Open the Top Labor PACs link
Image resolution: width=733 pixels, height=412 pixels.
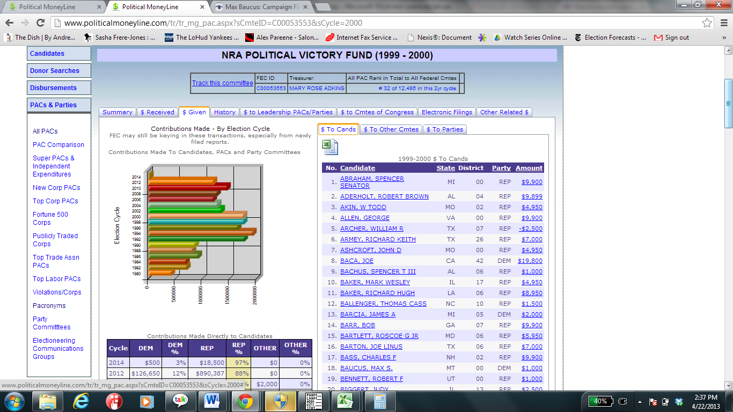click(57, 279)
